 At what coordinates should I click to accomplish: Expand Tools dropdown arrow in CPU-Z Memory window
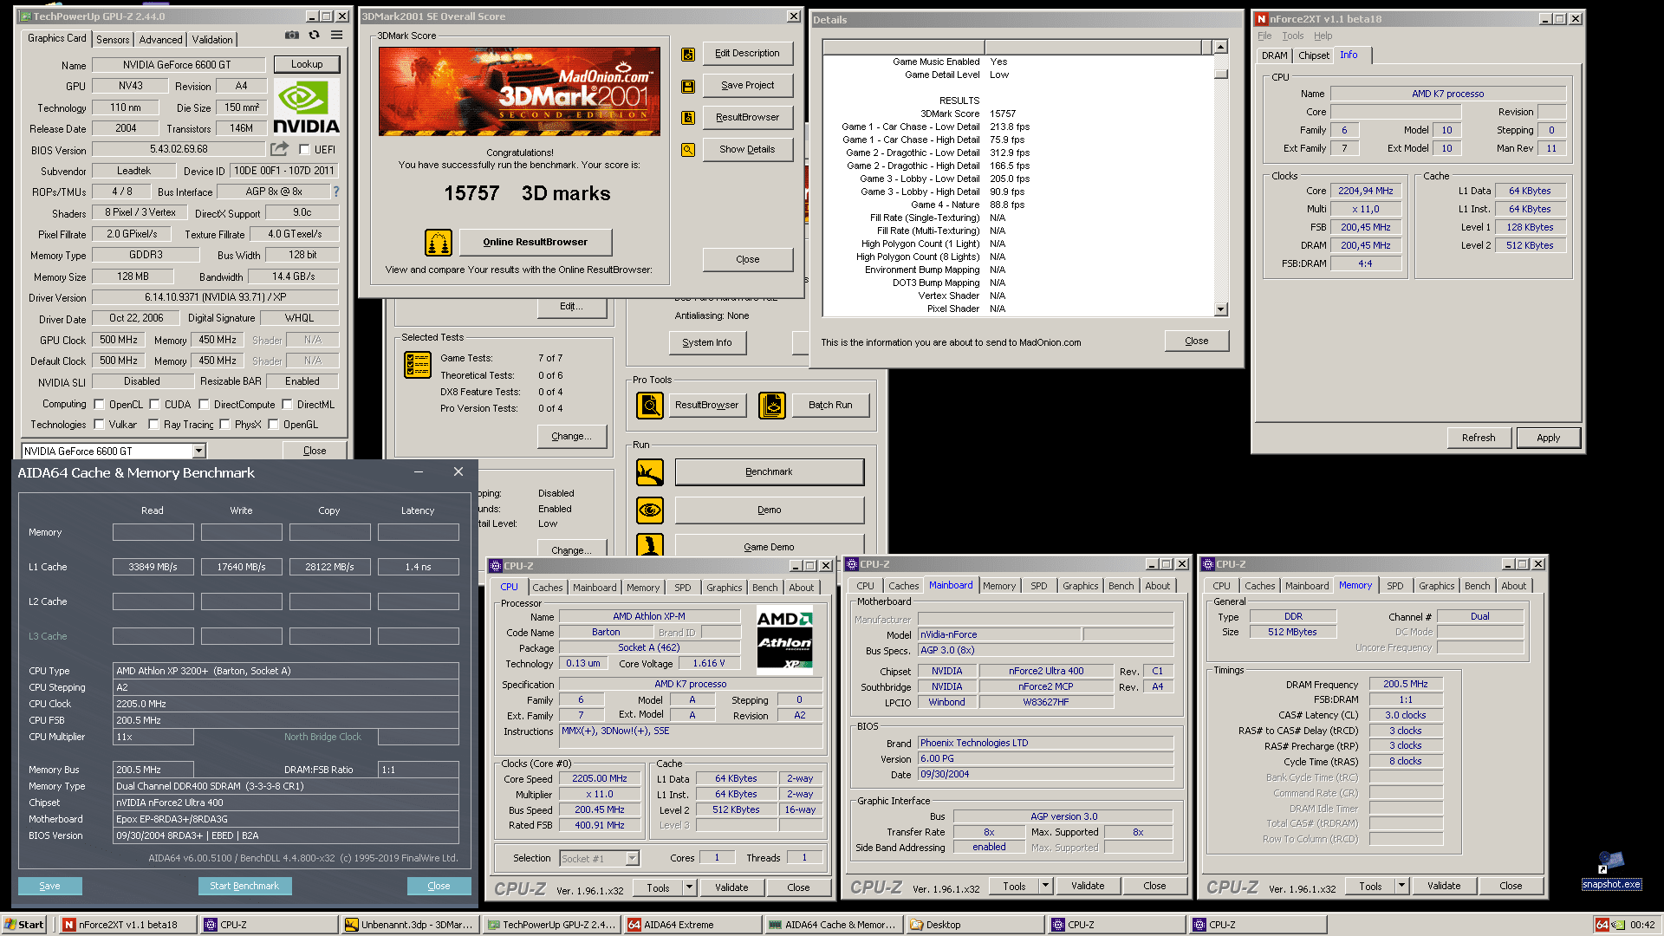coord(1402,886)
